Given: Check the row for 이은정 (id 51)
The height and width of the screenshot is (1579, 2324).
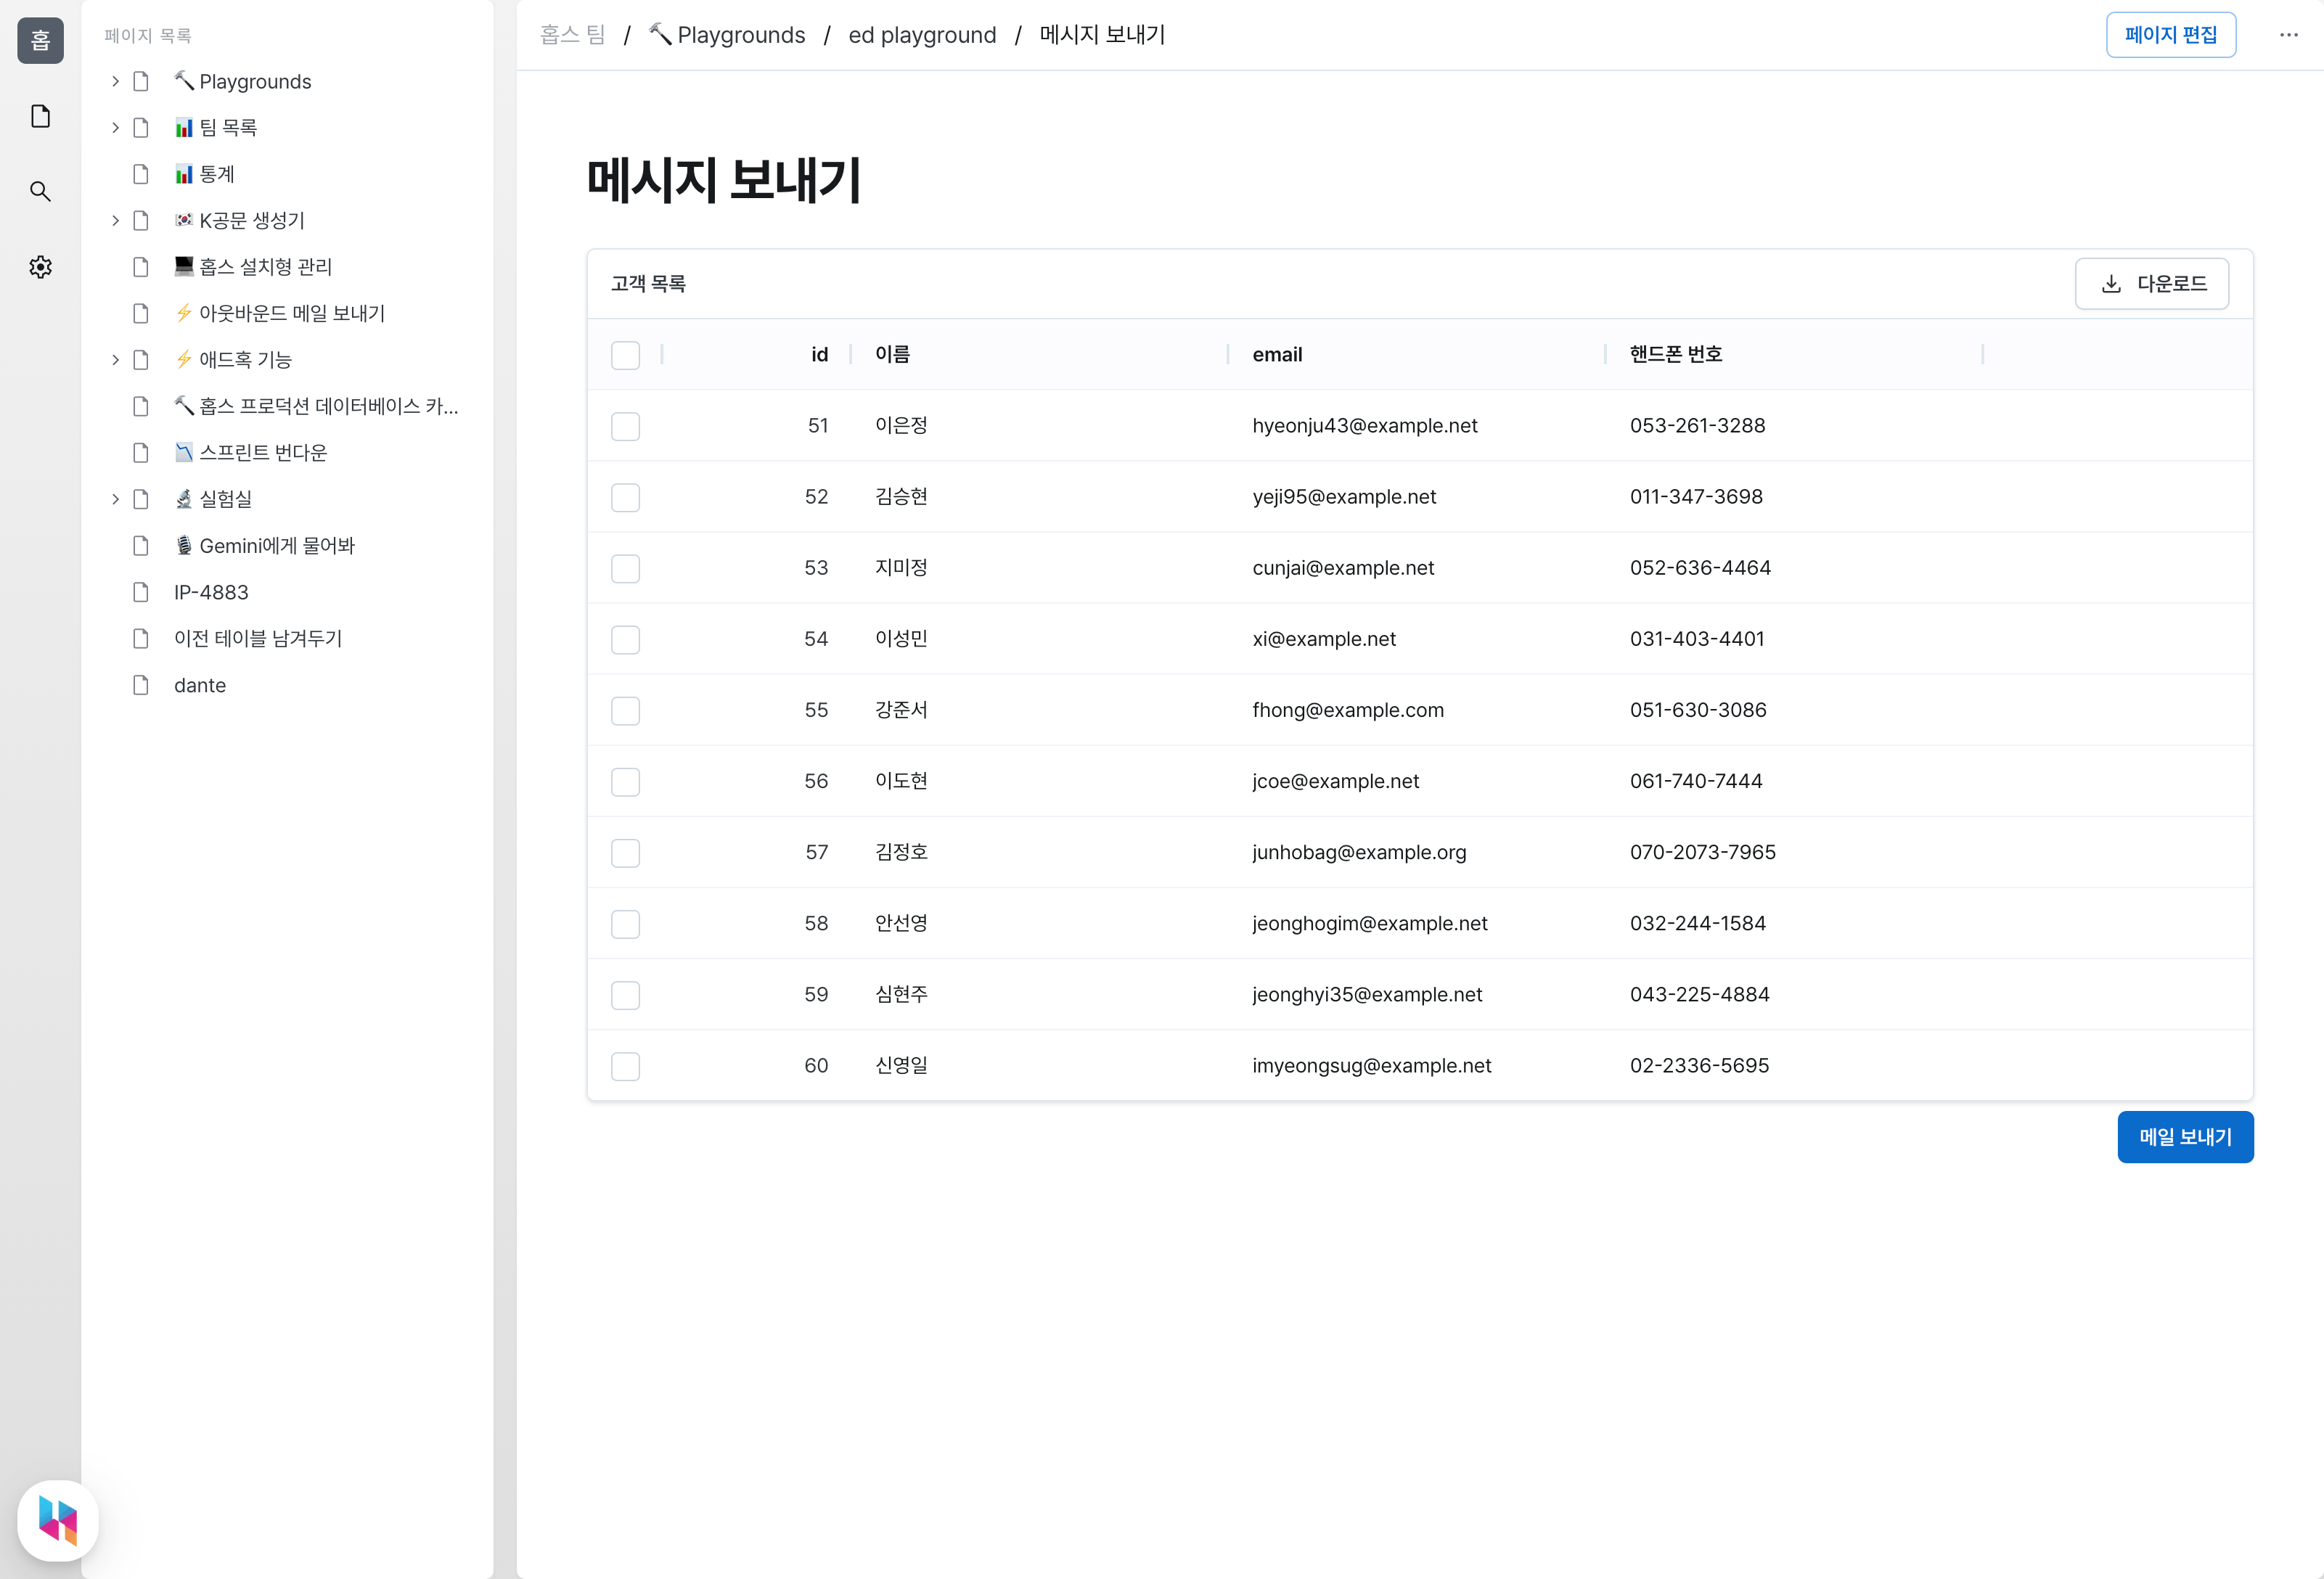Looking at the screenshot, I should pyautogui.click(x=625, y=426).
